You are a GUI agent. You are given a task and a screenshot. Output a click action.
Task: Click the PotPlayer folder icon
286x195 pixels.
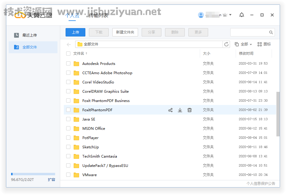coord(76,138)
